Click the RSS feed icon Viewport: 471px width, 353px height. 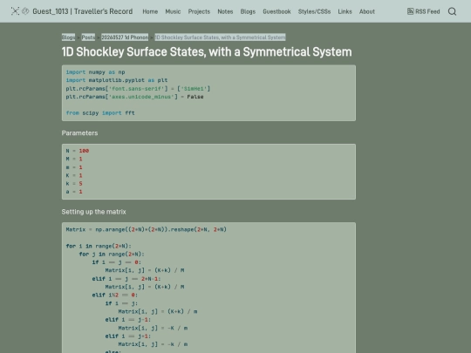coord(410,11)
